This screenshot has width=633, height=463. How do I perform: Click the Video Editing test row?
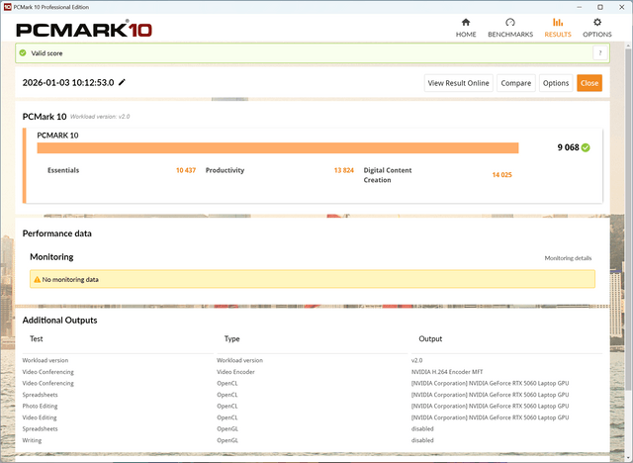[x=40, y=417]
